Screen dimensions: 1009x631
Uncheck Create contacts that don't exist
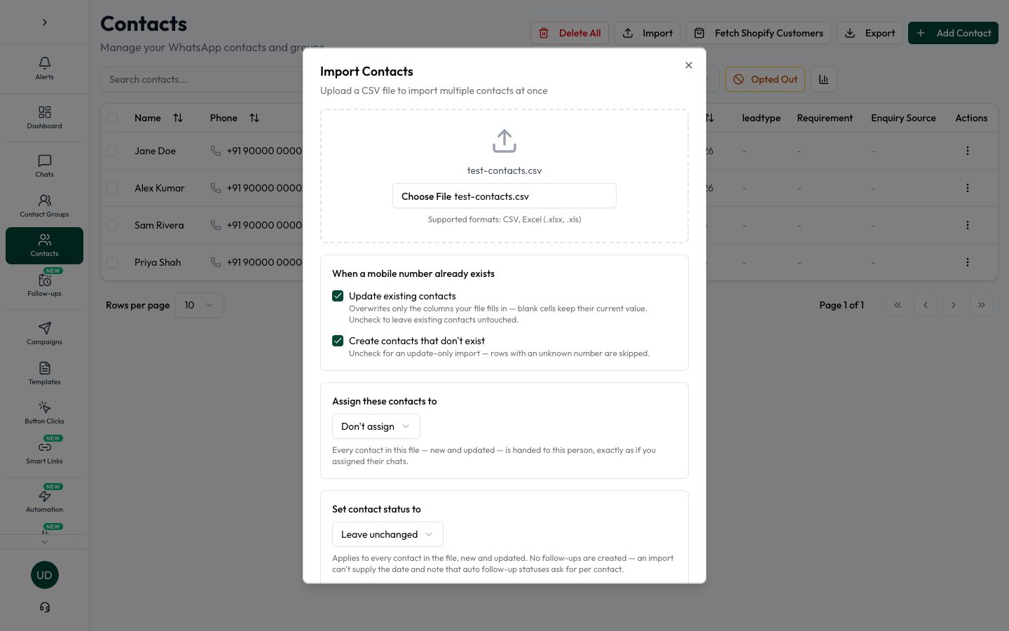pyautogui.click(x=338, y=341)
